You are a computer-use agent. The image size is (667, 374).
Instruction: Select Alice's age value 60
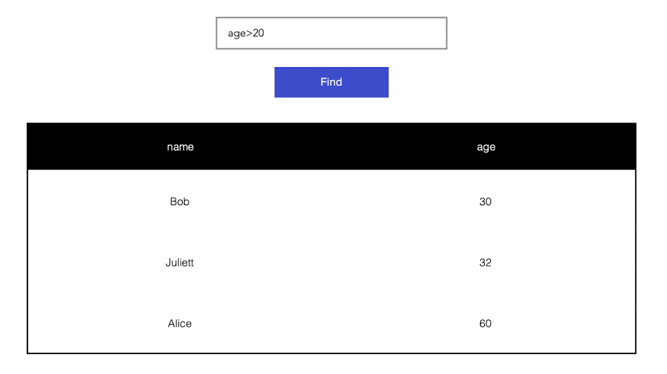[x=486, y=324]
